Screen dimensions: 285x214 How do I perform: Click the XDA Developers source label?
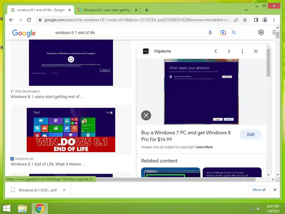click(x=27, y=91)
